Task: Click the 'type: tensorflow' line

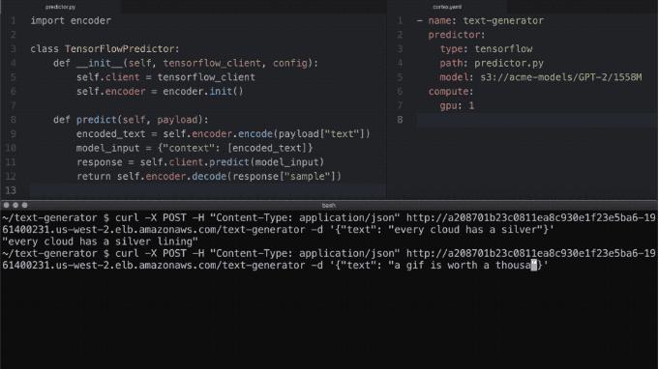Action: point(486,49)
